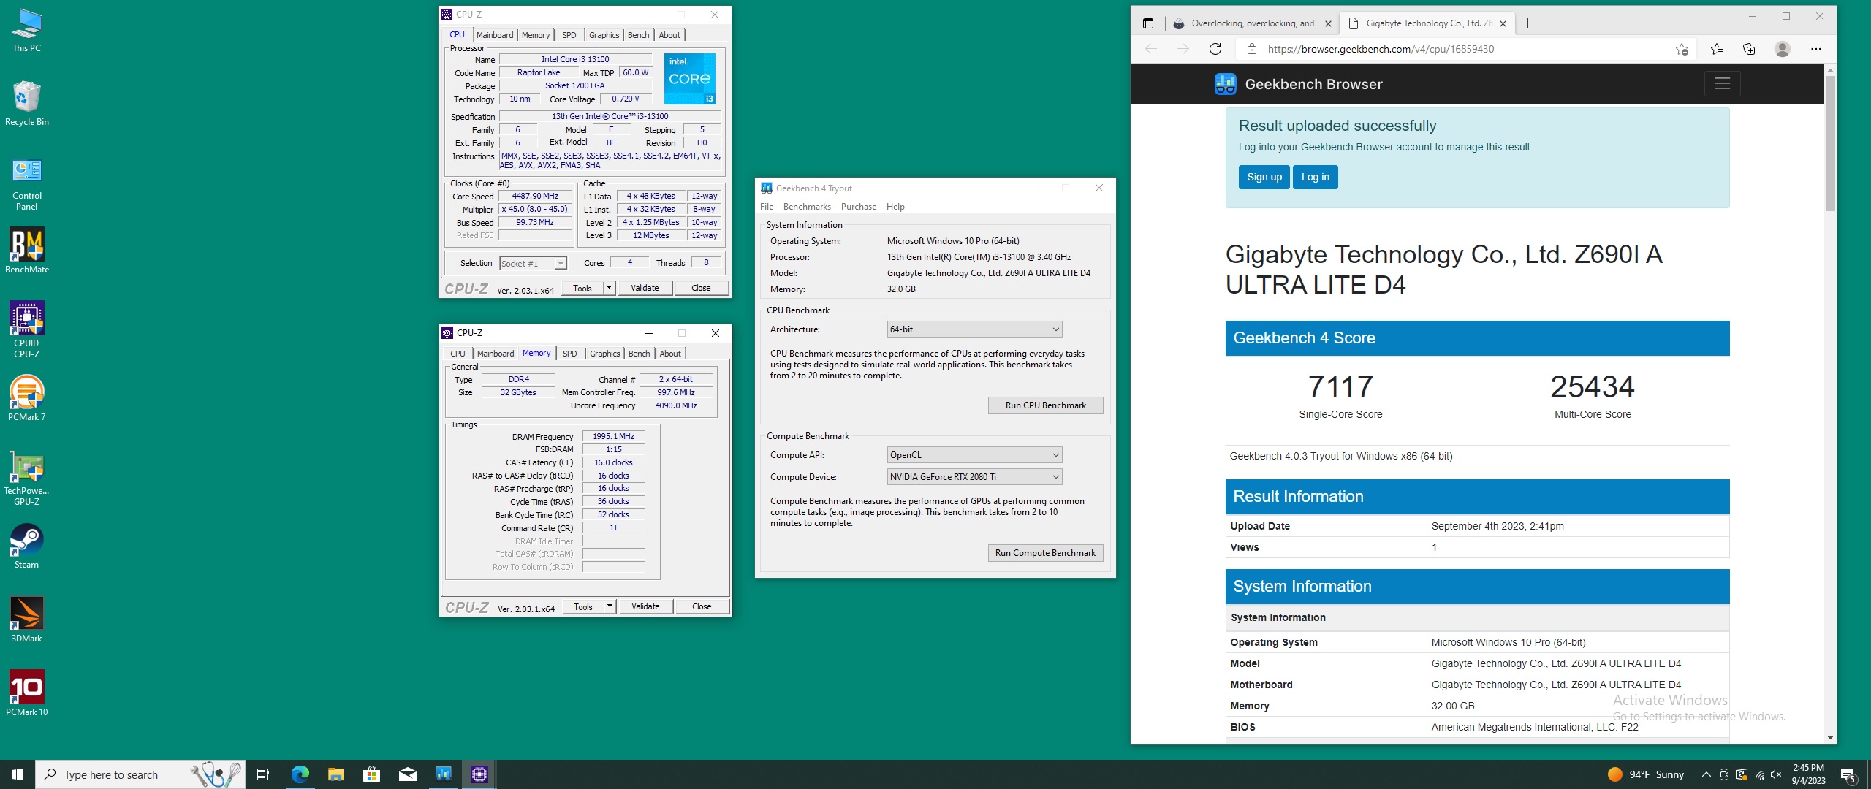The height and width of the screenshot is (789, 1871).
Task: Switch to CPU-Z taskbar app
Action: 479,774
